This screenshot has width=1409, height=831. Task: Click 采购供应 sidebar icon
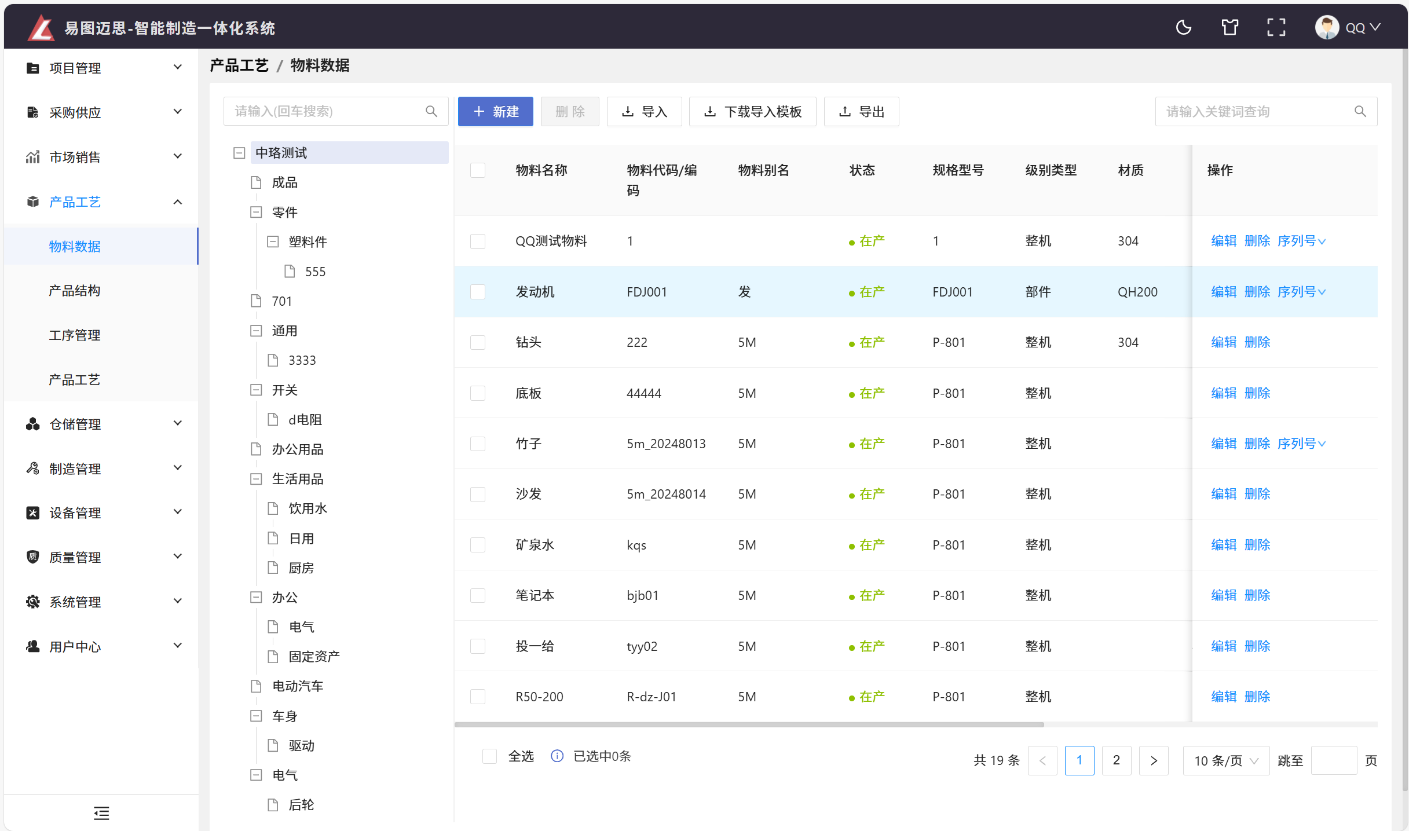click(x=33, y=112)
